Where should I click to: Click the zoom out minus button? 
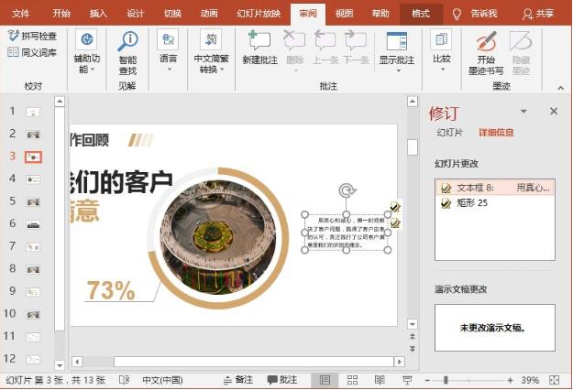click(x=427, y=380)
